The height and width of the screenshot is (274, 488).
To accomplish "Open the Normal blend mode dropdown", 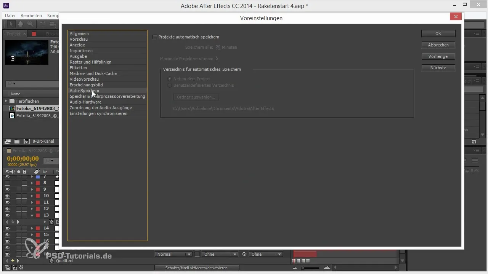I will (x=173, y=254).
